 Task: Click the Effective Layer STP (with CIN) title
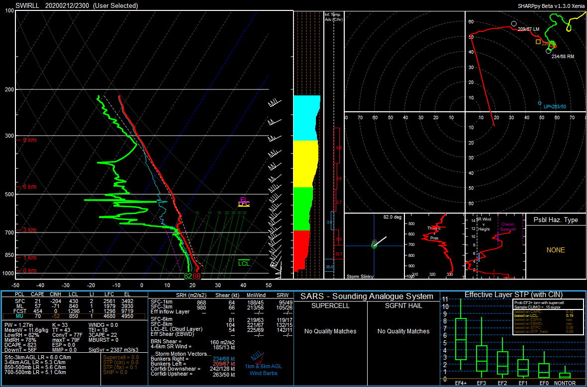513,295
